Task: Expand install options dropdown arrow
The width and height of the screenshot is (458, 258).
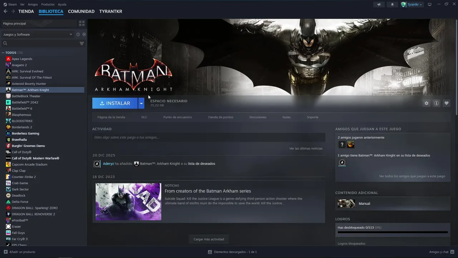Action: (141, 103)
